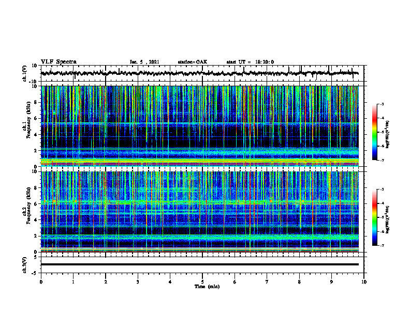Image resolution: width=410 pixels, height=316 pixels.
Task: Click the time axis tick label "8"
Action: 299,282
